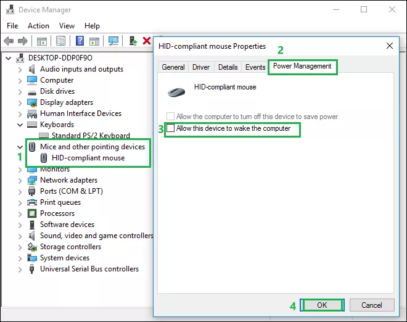Expand the Processors node arrow
The image size is (407, 322).
pos(20,214)
